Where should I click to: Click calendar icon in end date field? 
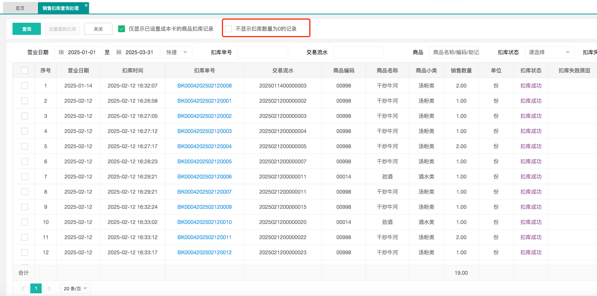pyautogui.click(x=119, y=52)
